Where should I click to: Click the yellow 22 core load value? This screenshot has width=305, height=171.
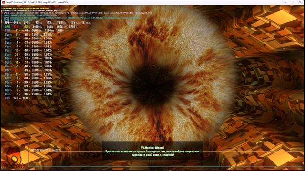(17, 55)
